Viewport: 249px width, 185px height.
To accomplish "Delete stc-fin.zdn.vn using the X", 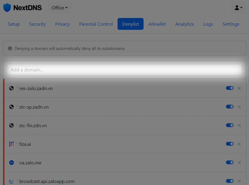I will click(239, 125).
